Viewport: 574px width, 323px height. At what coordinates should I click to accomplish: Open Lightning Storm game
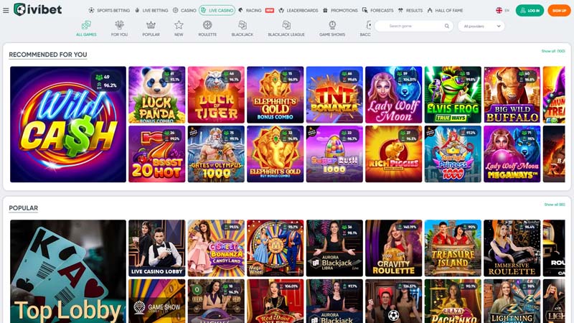(512, 301)
